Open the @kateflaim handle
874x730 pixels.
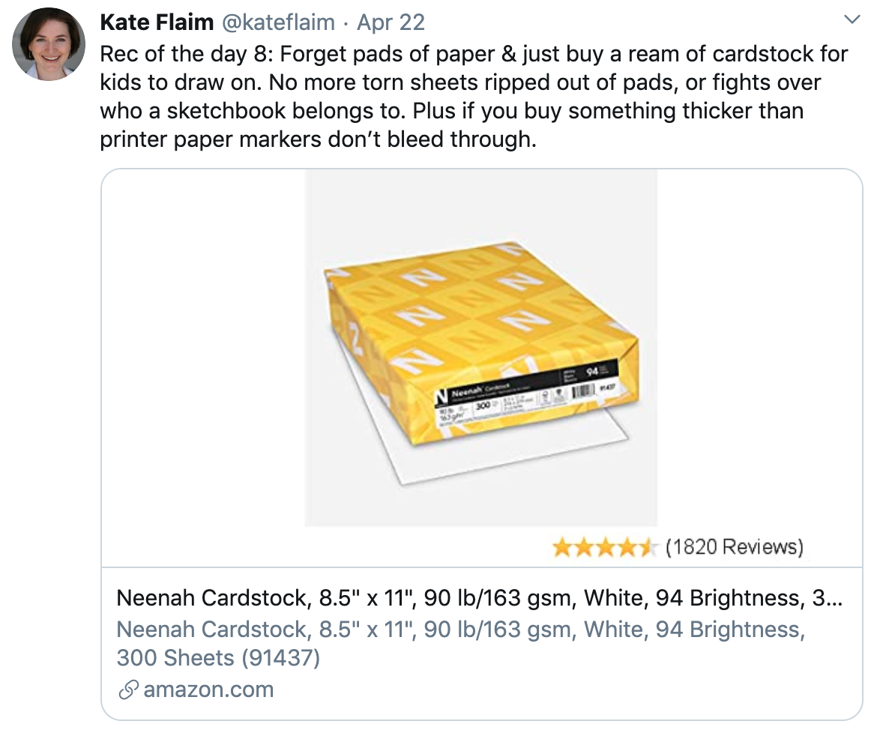278,22
